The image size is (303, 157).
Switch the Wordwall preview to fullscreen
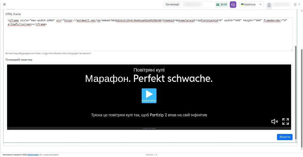(x=286, y=122)
